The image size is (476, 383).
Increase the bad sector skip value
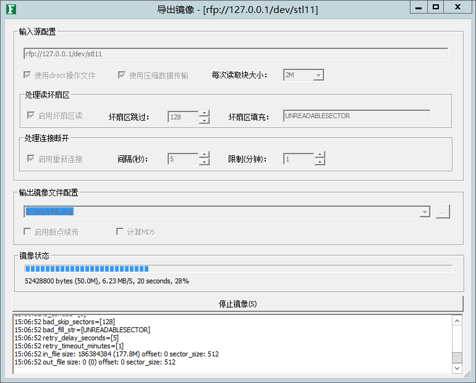204,113
